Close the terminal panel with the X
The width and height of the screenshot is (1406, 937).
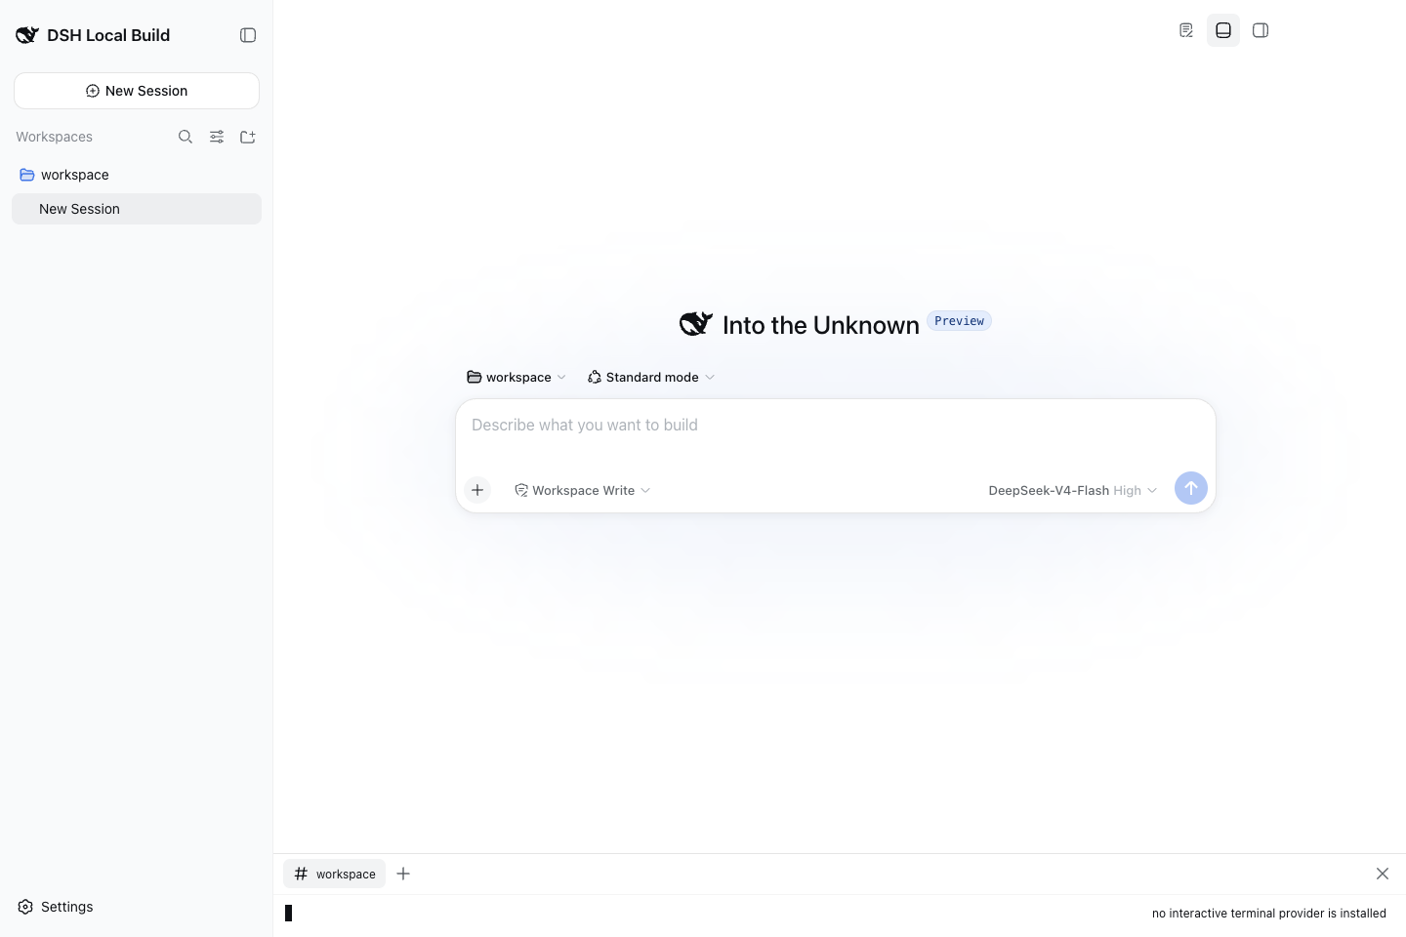(1383, 874)
